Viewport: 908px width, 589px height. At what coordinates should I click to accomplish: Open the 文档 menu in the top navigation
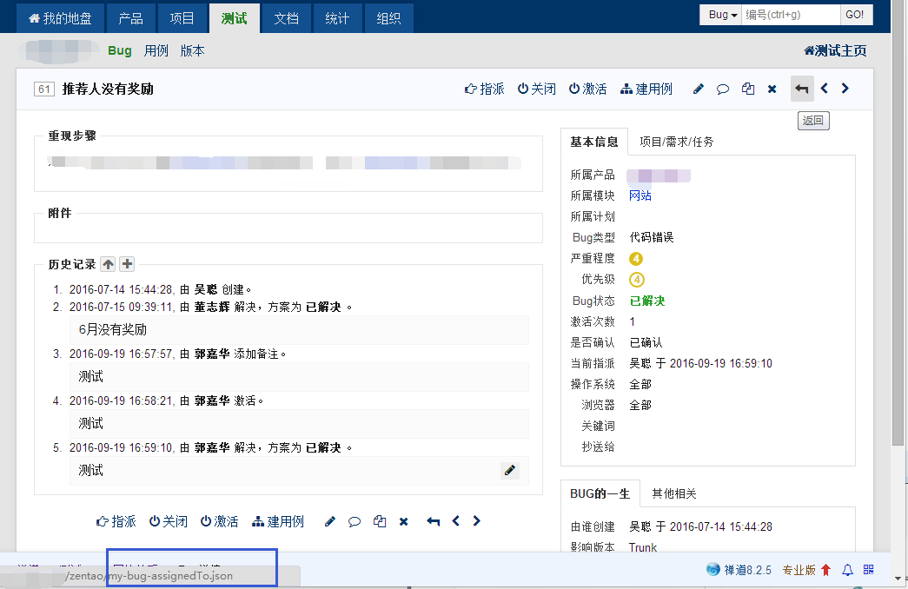[286, 18]
